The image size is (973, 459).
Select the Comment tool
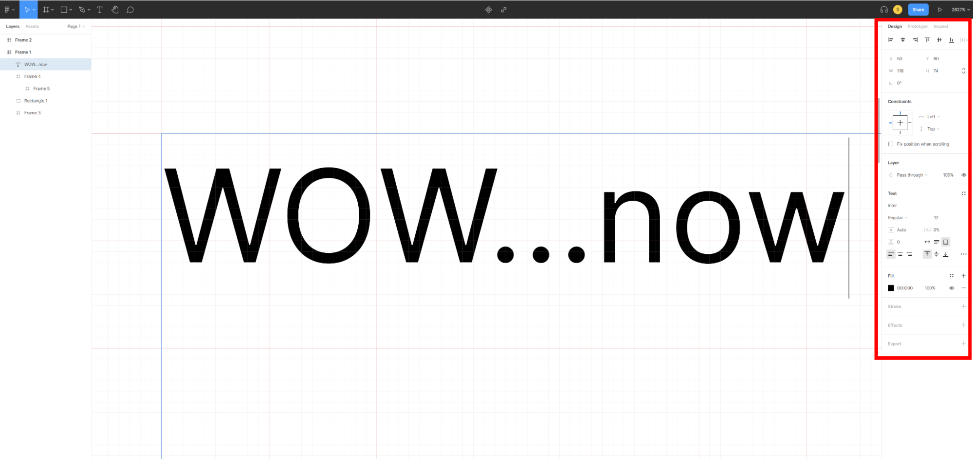130,9
